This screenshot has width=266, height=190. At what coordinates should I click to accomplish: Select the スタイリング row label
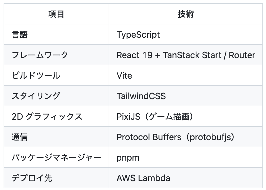(36, 96)
